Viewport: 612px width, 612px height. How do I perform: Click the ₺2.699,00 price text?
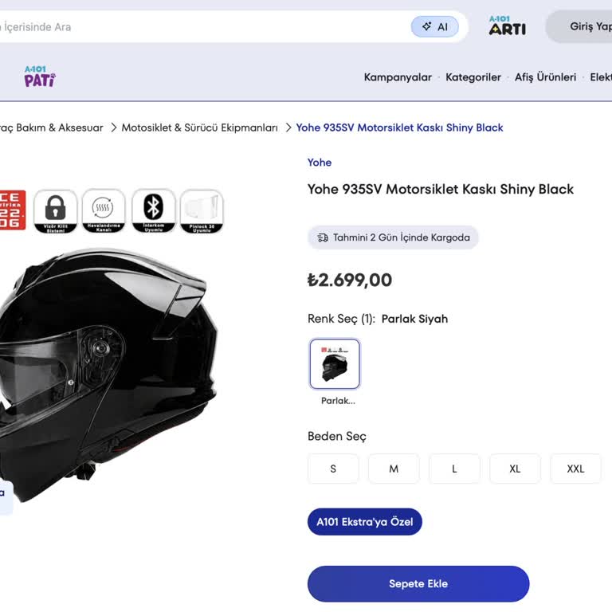coord(350,280)
